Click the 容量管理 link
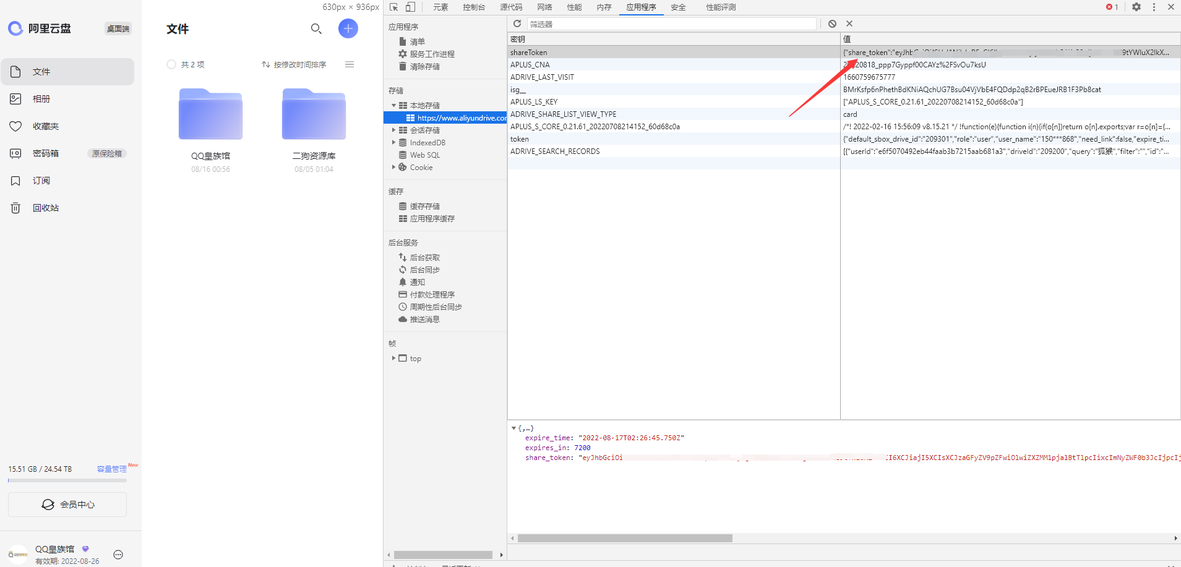Viewport: 1181px width, 567px height. 111,469
